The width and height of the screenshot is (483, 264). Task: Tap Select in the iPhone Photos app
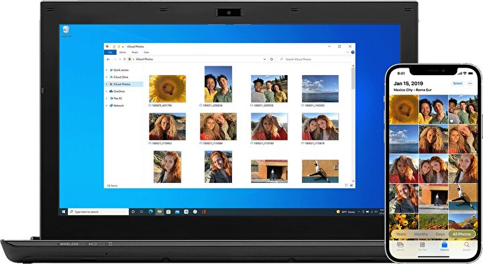coord(458,83)
